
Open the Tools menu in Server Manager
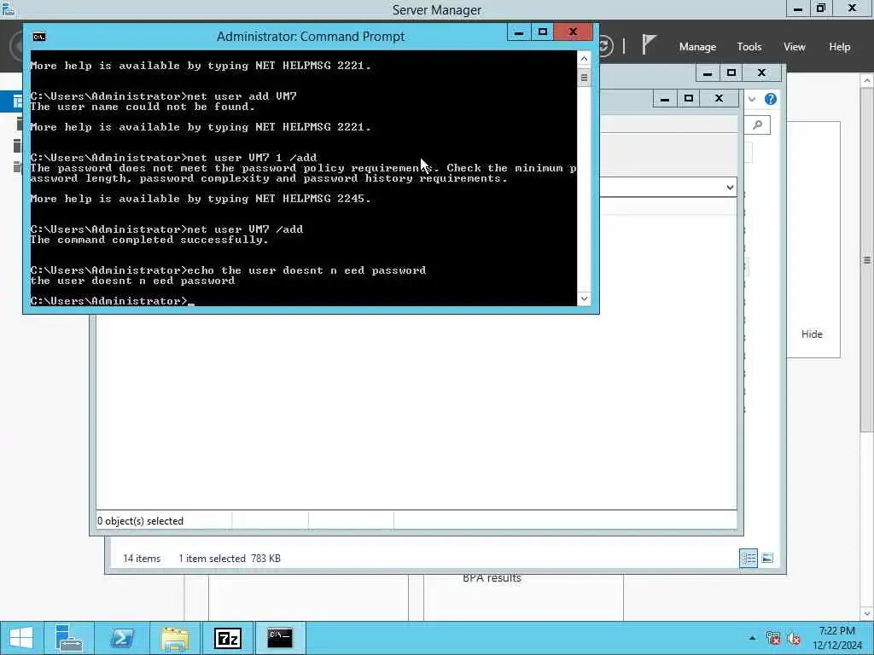tap(749, 47)
